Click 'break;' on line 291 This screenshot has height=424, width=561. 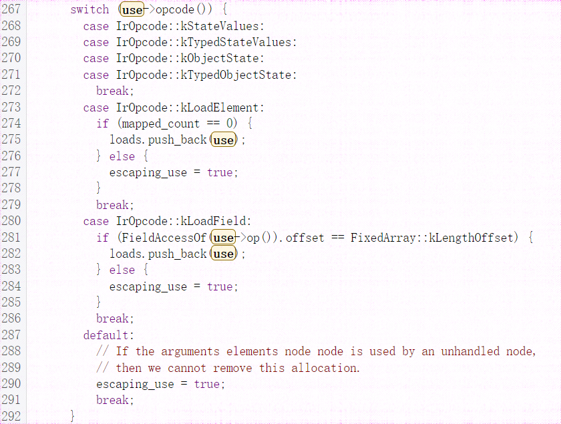click(x=115, y=400)
